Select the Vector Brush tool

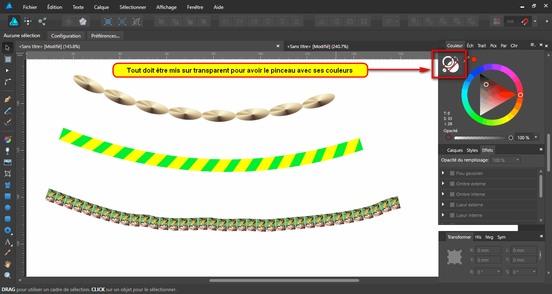coord(7,122)
